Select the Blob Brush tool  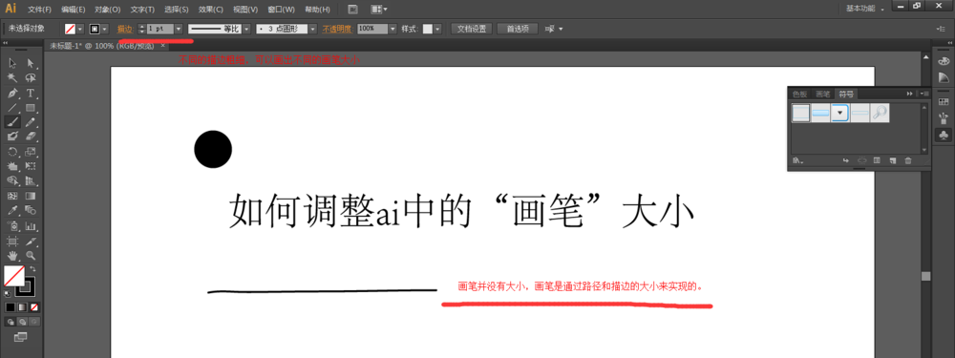click(12, 137)
